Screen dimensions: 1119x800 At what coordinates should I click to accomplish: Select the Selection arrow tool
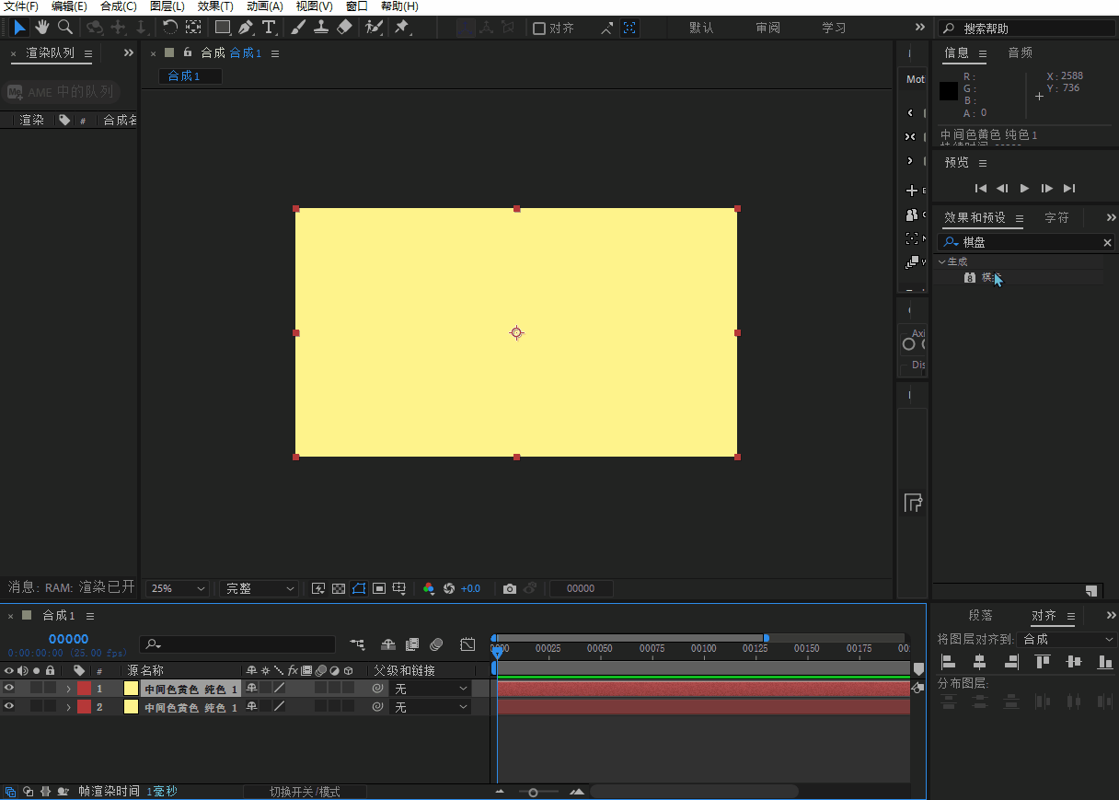pos(20,28)
